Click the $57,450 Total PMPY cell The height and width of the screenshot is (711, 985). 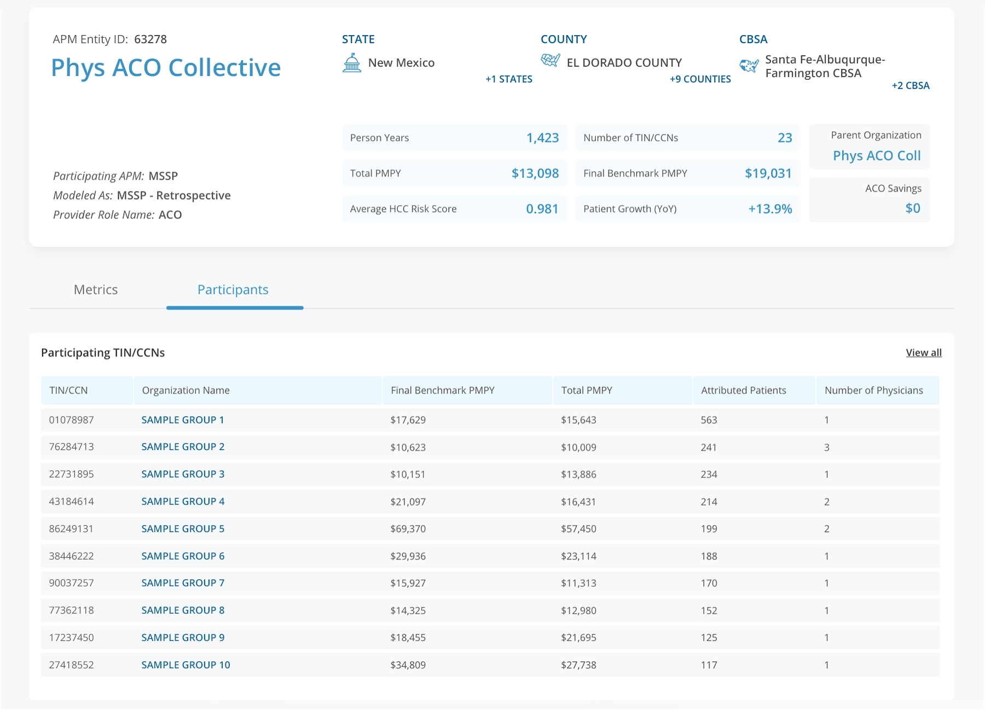pos(578,529)
